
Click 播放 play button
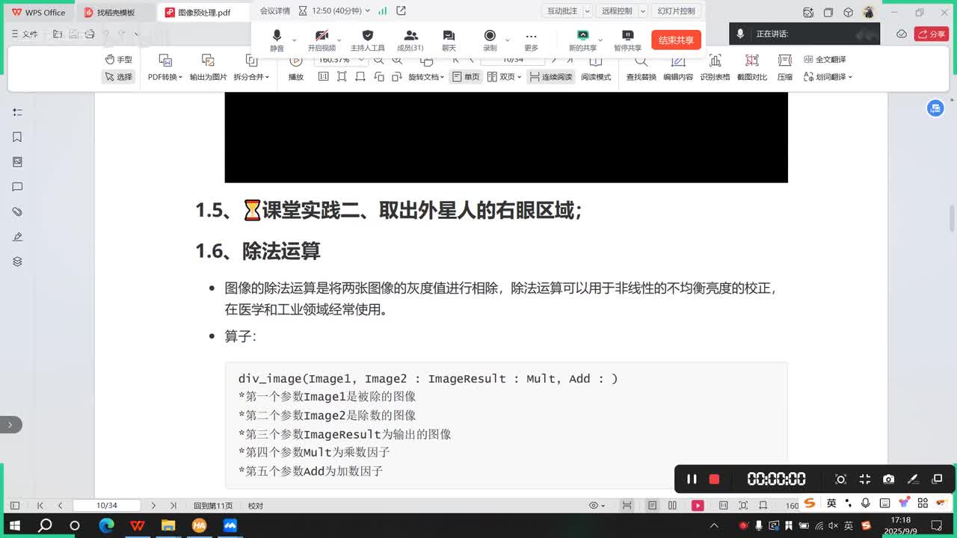(x=296, y=67)
